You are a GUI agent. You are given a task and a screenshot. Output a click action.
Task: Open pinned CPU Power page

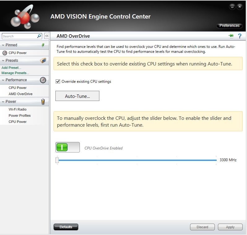pos(17,53)
